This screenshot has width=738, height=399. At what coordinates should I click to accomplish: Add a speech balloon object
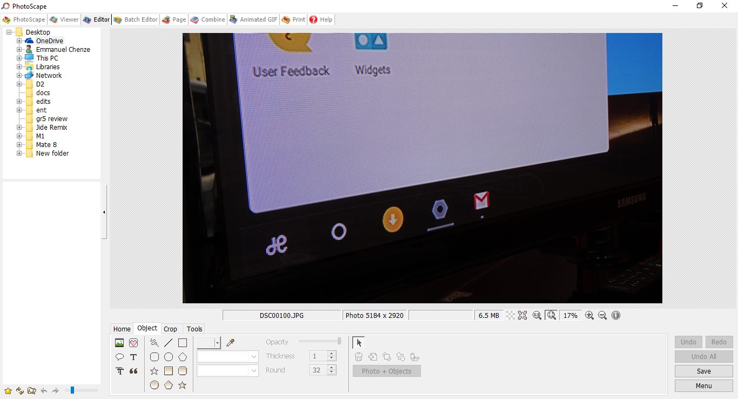coord(119,357)
